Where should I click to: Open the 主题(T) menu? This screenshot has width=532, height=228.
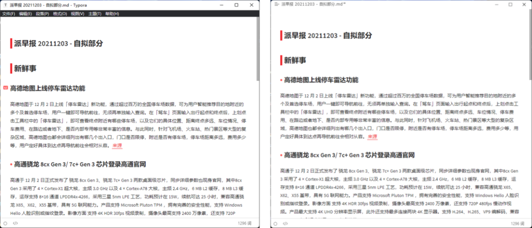point(95,14)
